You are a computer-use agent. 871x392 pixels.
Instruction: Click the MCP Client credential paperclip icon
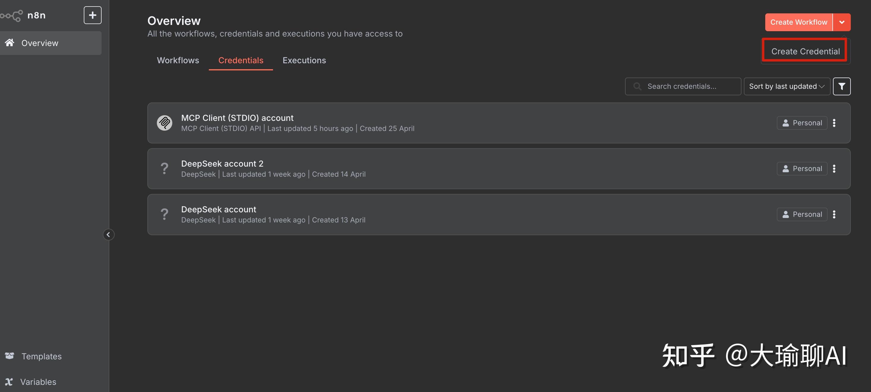(x=164, y=123)
